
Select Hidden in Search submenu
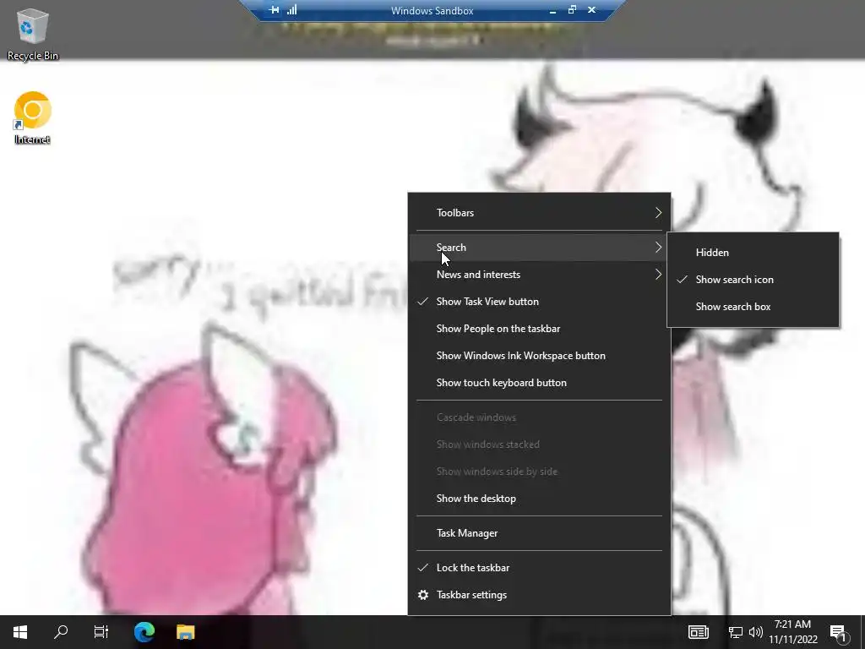click(753, 252)
